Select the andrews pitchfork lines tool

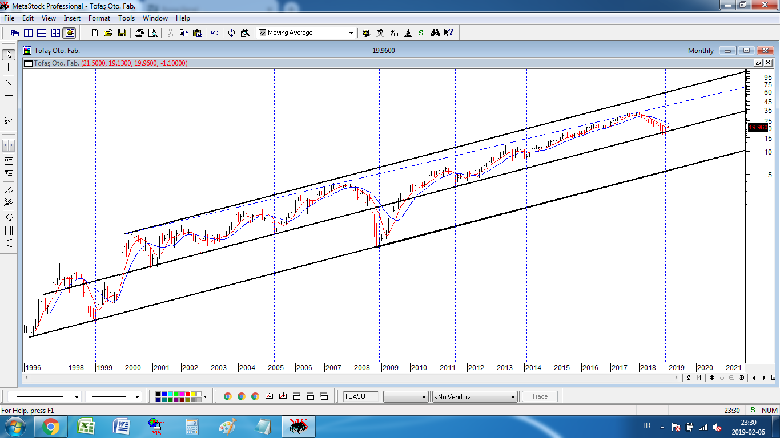[x=9, y=217]
